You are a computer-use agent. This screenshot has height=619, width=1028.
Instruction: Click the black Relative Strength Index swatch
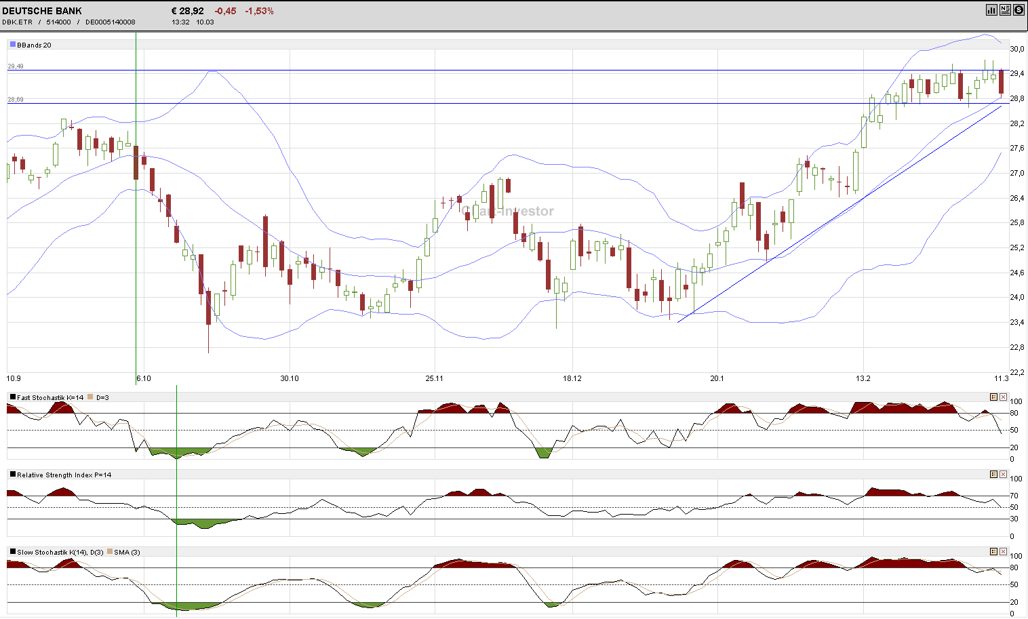click(x=13, y=475)
